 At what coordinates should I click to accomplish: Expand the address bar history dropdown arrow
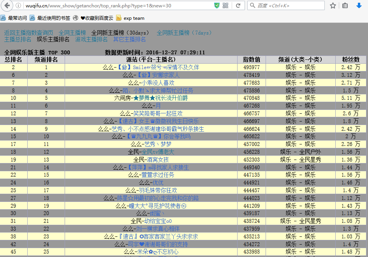pos(232,5)
